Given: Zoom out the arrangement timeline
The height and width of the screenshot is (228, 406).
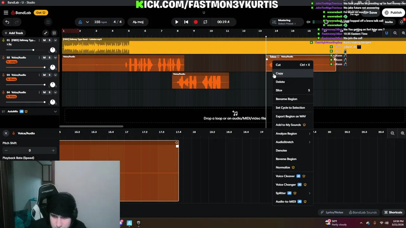Looking at the screenshot, I should [x=395, y=33].
